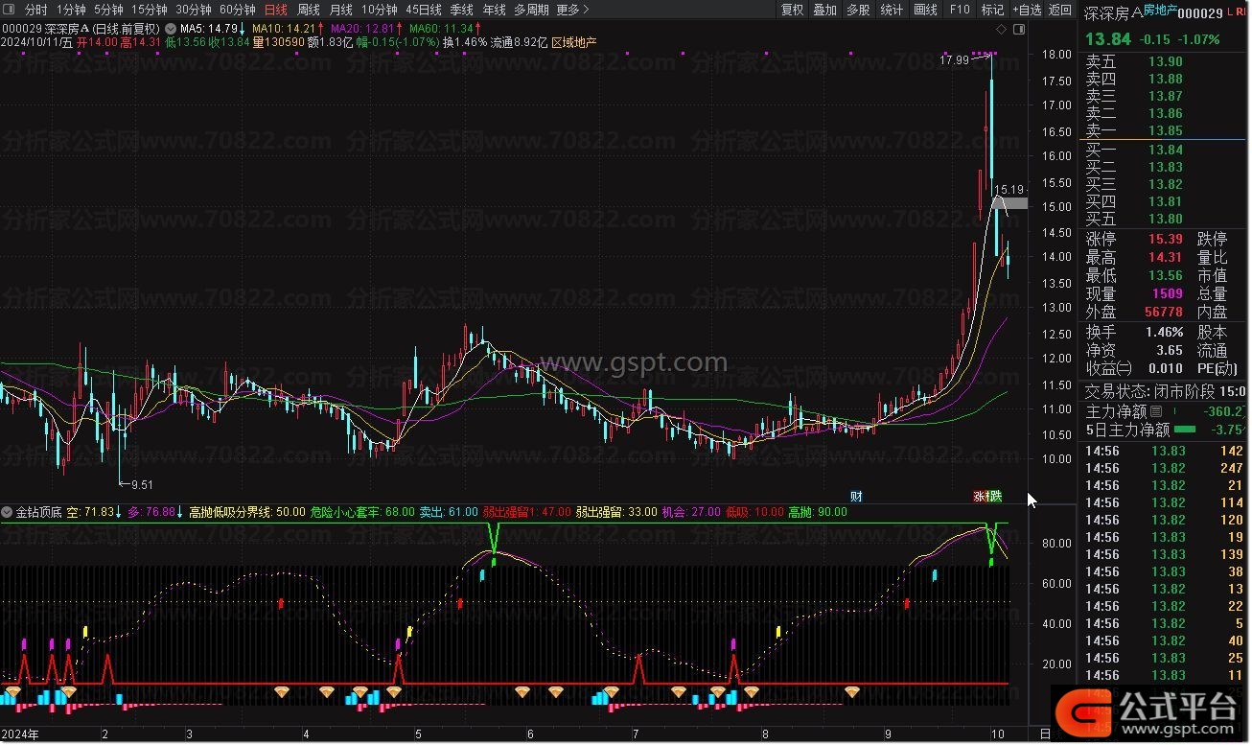Add stock via +自选 button
Screen dimensions: 1252x745
(x=1027, y=10)
